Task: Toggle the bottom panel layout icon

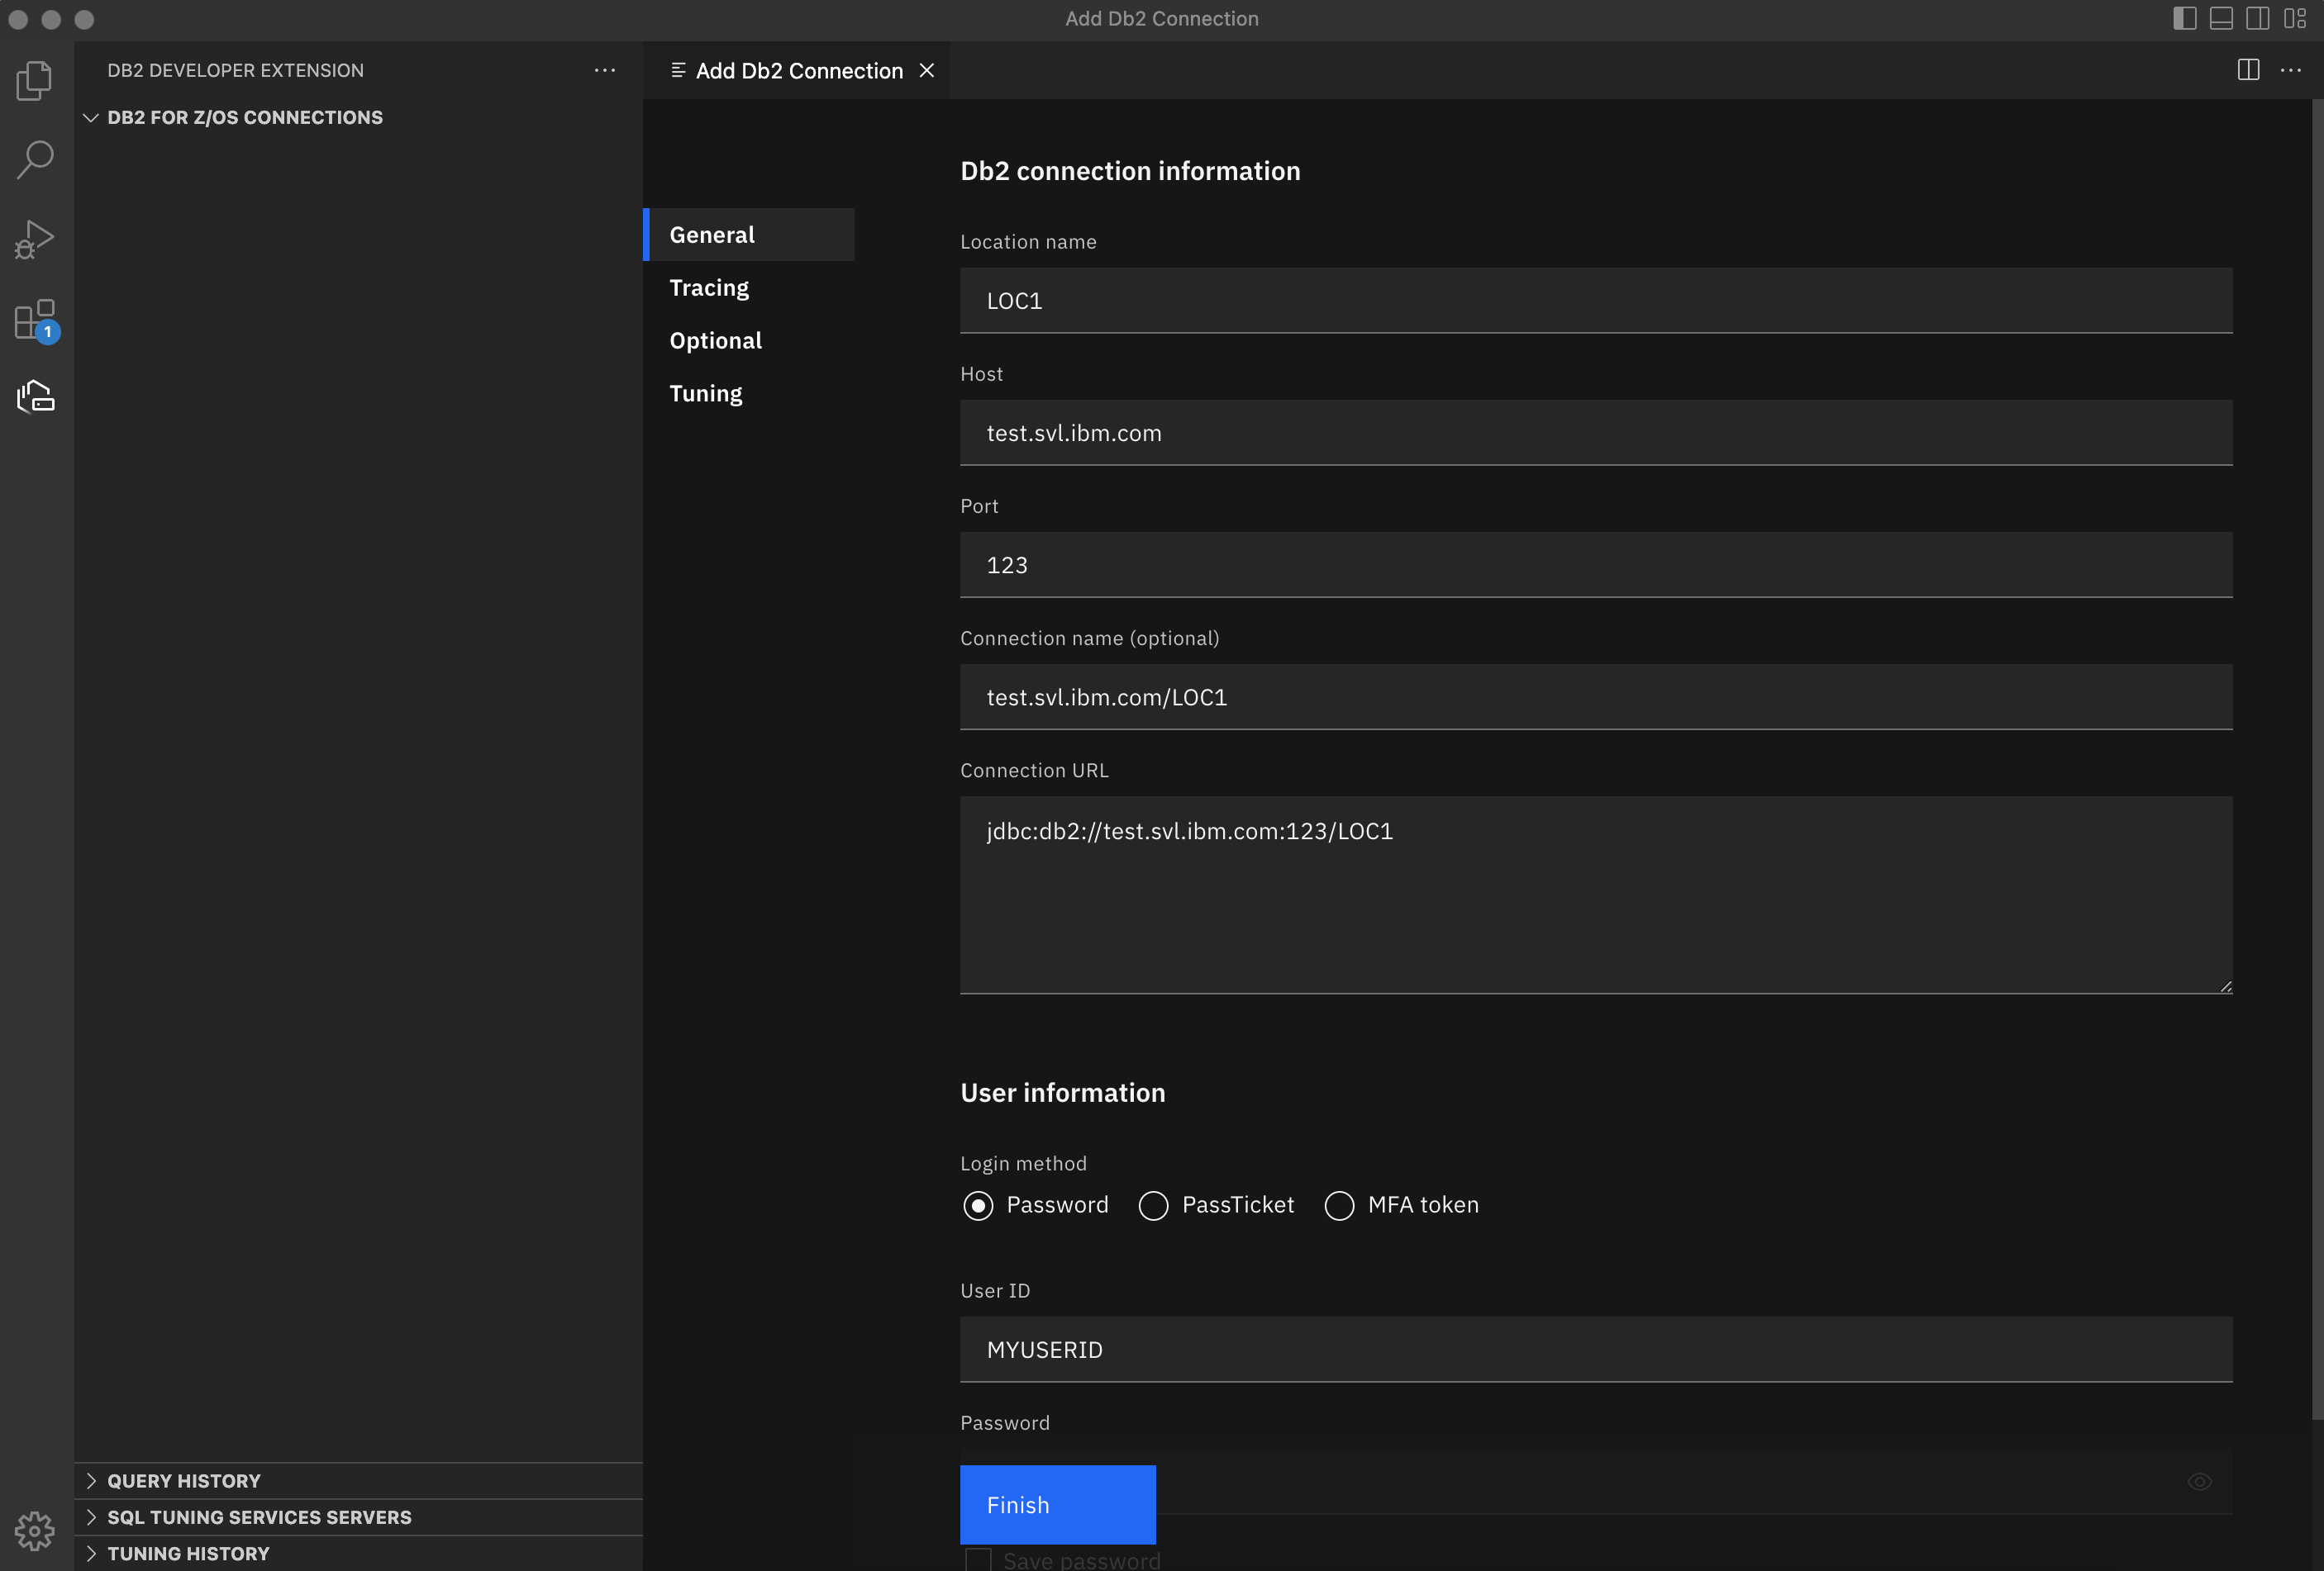Action: coord(2221,18)
